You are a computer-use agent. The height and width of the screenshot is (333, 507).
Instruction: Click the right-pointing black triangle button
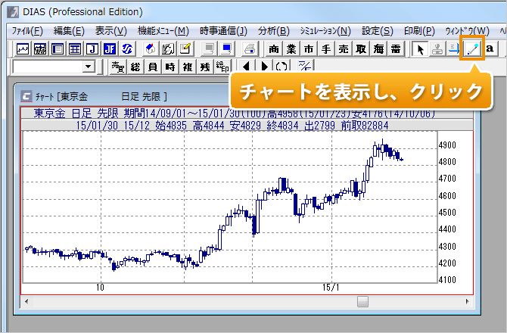264,67
